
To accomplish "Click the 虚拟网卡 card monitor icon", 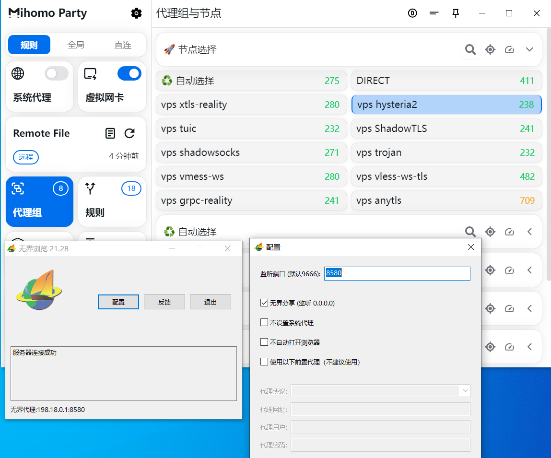I will (90, 73).
